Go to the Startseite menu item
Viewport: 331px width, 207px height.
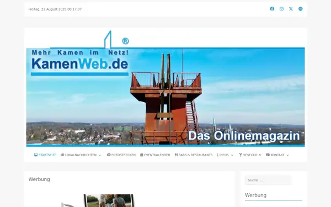coord(45,155)
